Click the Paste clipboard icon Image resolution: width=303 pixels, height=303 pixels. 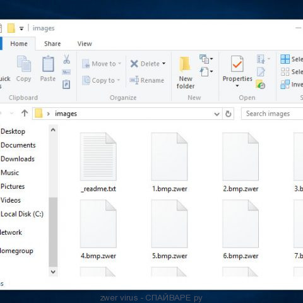coord(48,64)
